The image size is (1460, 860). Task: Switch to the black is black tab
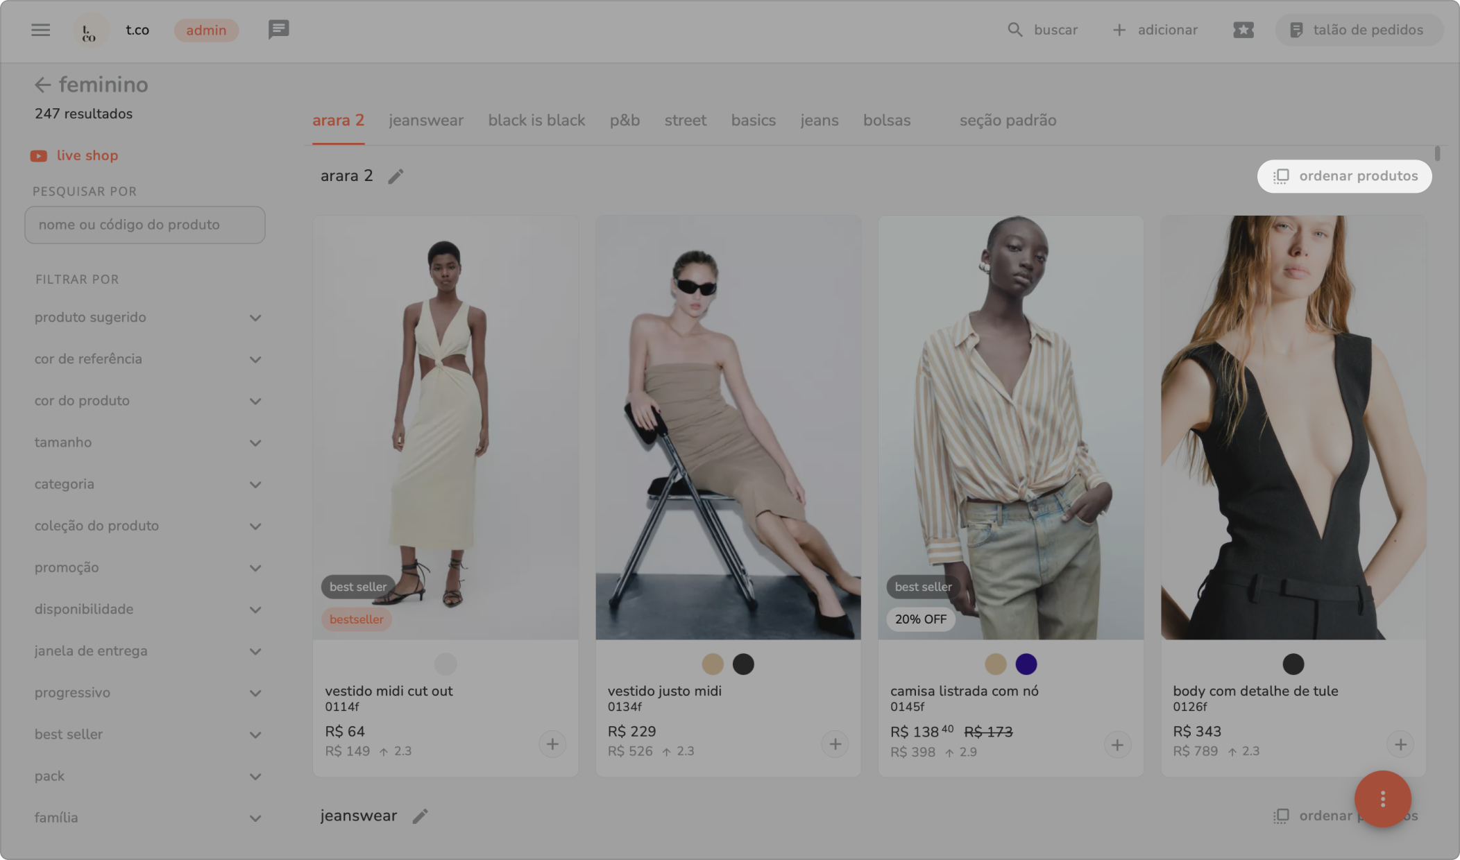[x=536, y=120]
